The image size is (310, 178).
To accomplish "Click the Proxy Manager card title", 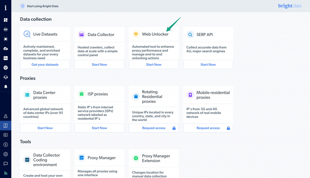I will click(102, 158).
